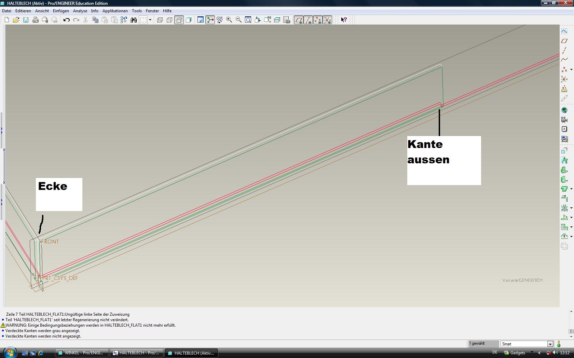Expand the corner relief tool flyout arrow
574x358 pixels.
pos(571,227)
